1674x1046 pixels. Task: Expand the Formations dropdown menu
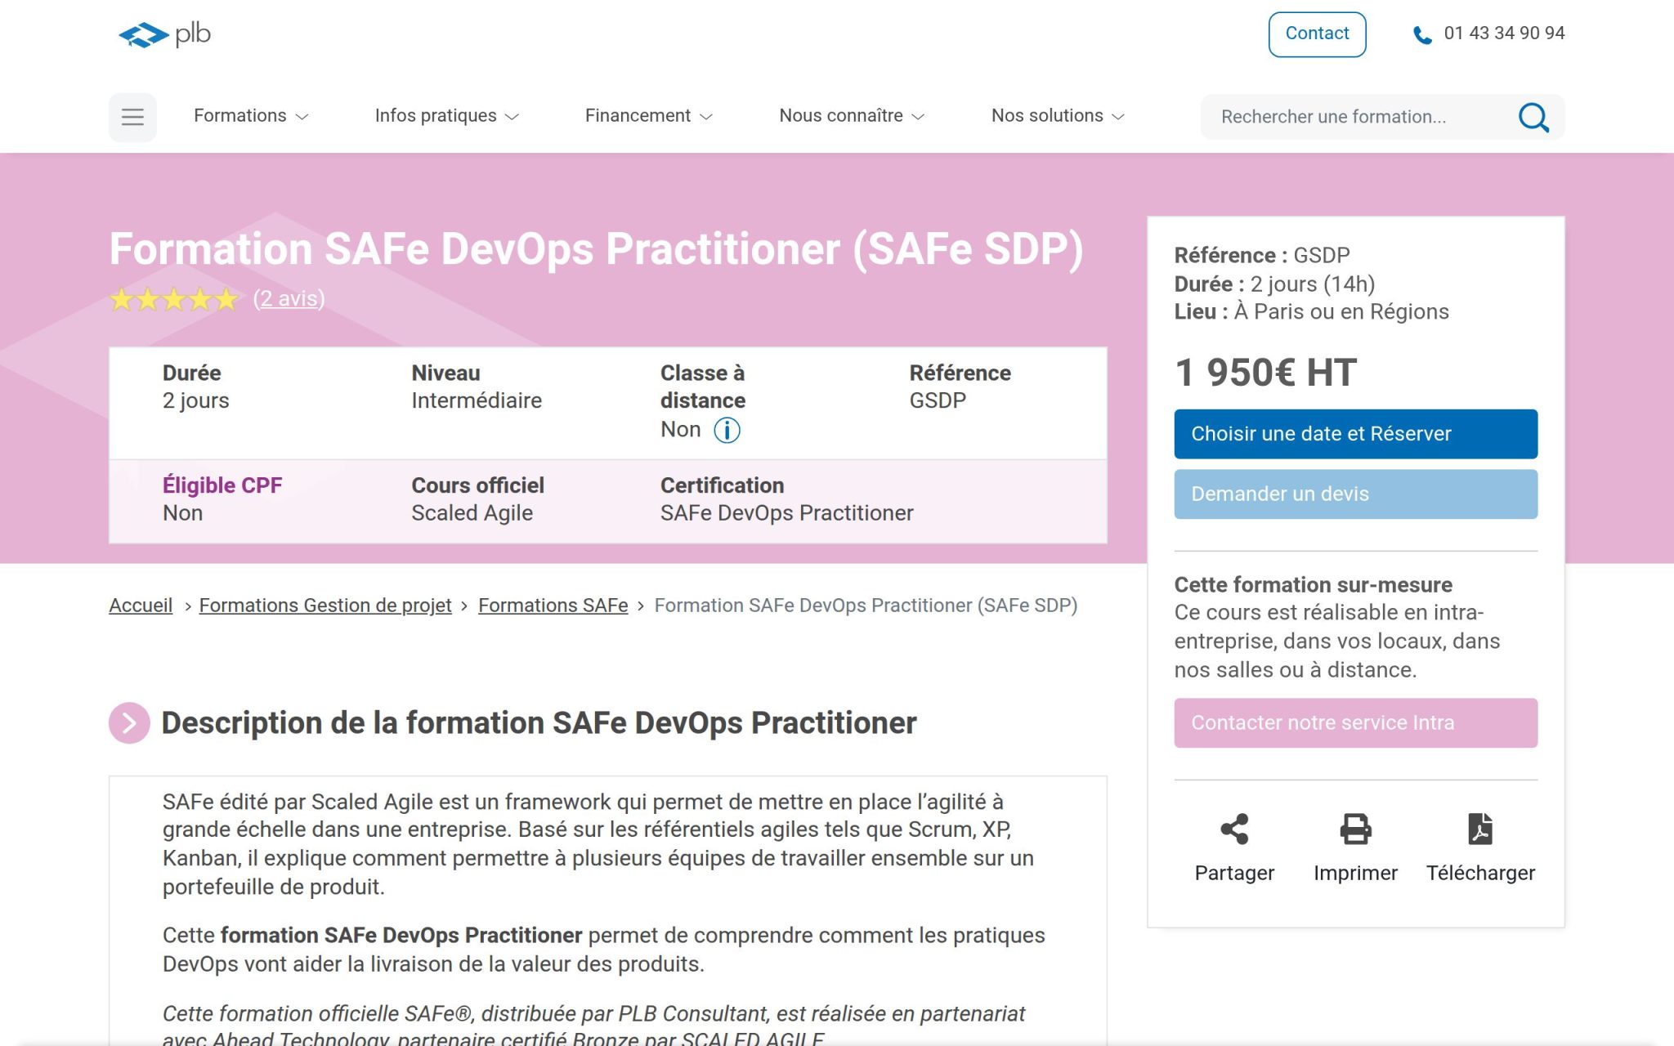(251, 116)
